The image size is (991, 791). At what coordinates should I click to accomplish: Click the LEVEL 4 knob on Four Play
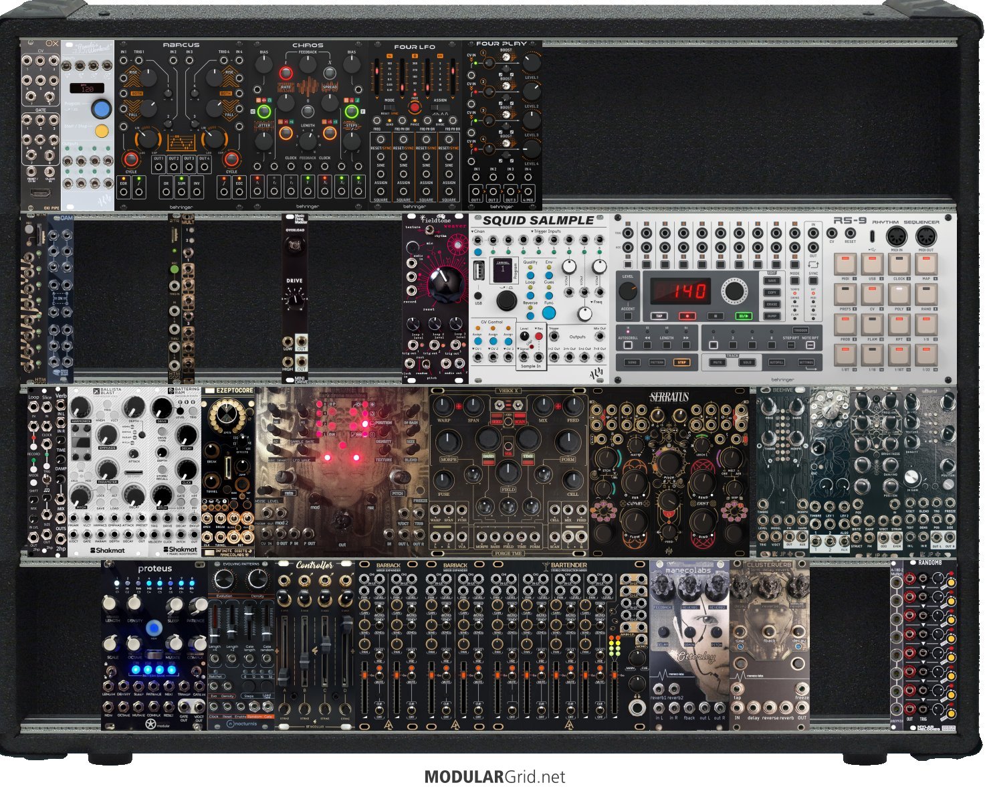tap(531, 149)
